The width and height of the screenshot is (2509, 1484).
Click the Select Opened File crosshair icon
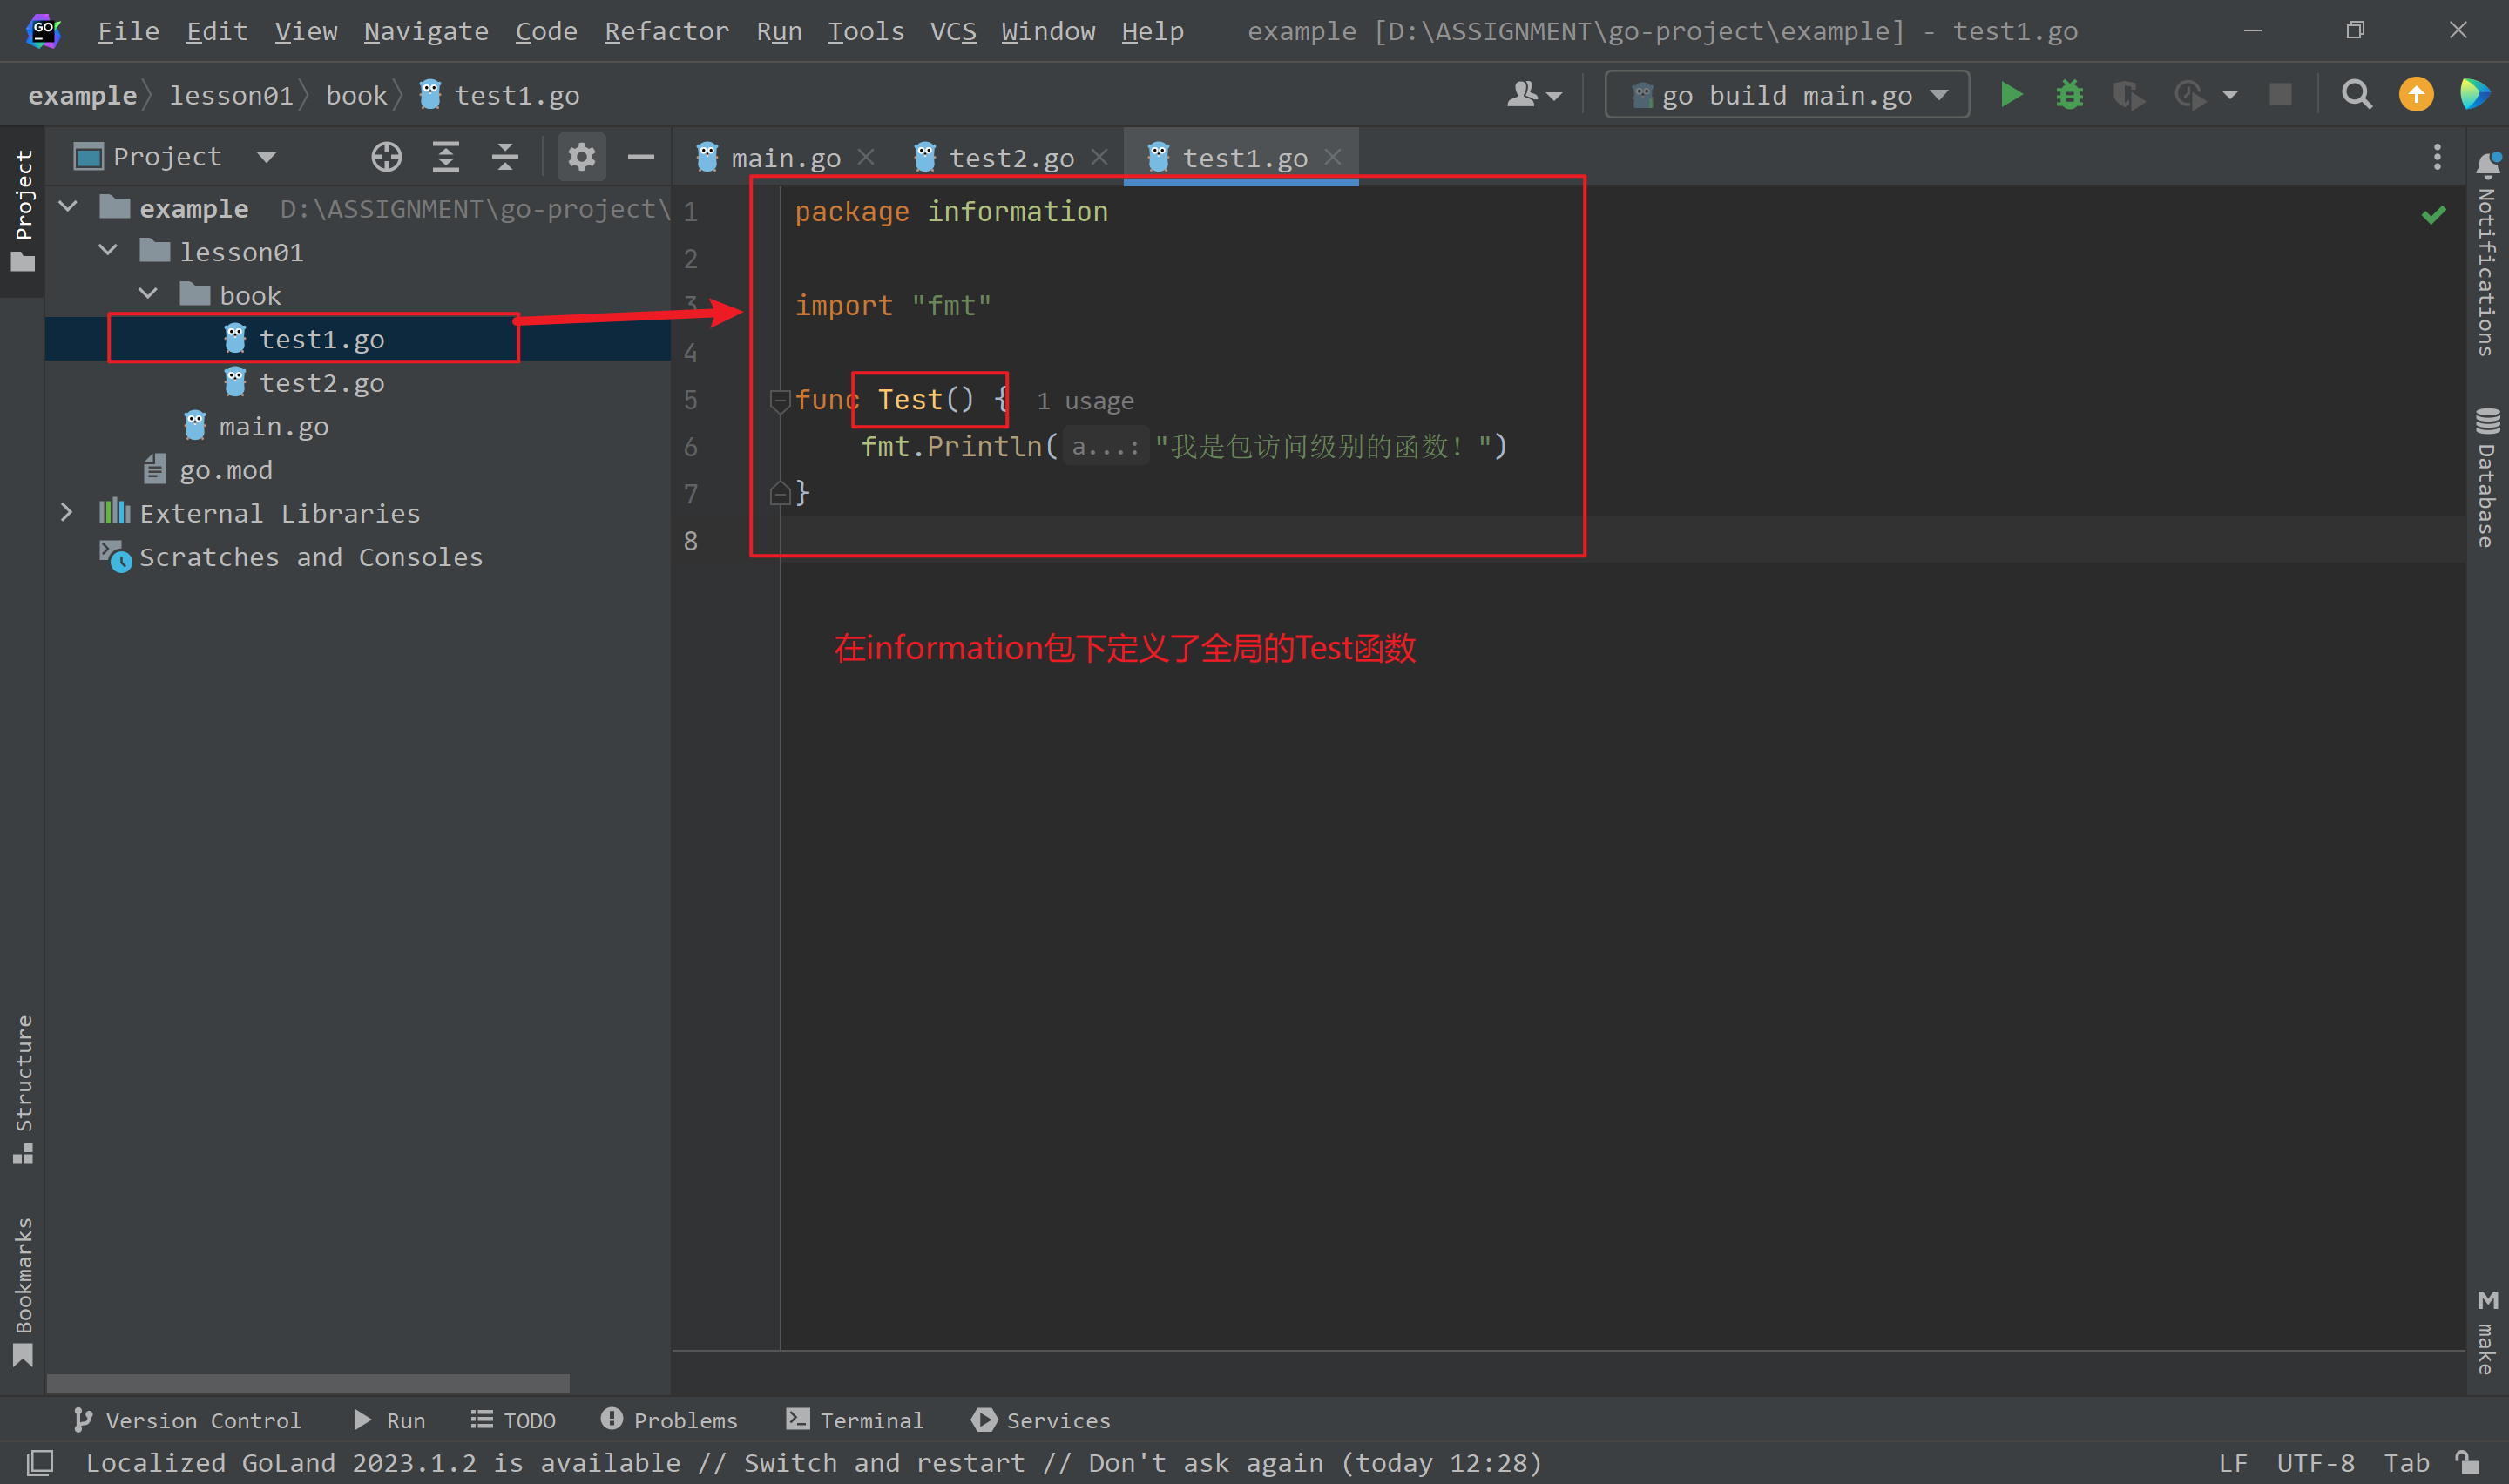tap(386, 157)
